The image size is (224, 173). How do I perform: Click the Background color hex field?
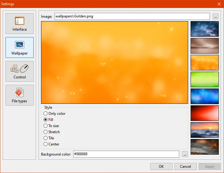coord(126,154)
